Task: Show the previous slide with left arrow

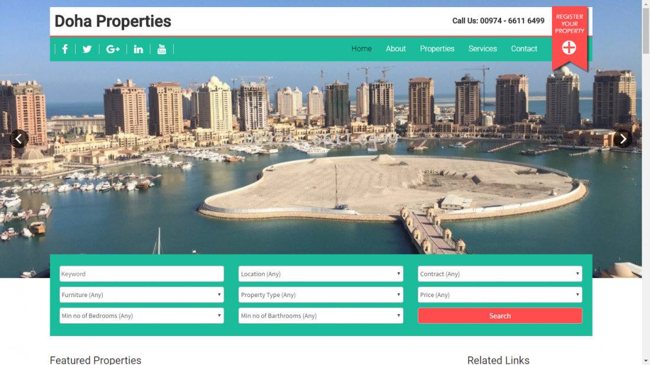Action: 19,139
